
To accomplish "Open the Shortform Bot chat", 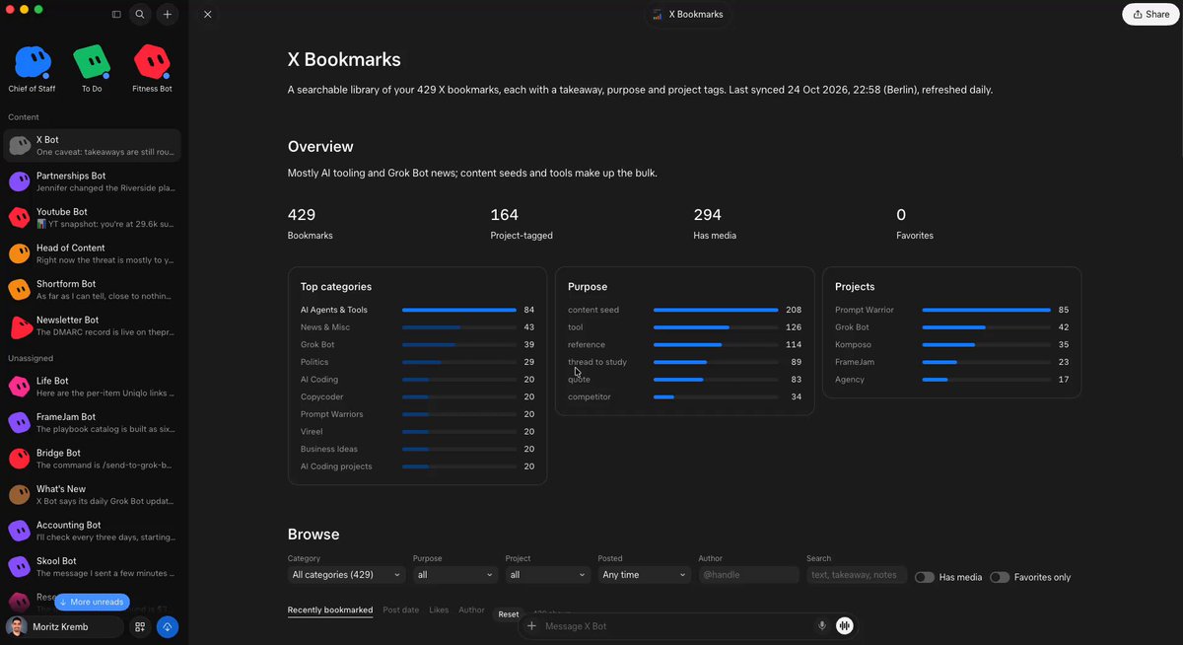I will pos(92,290).
